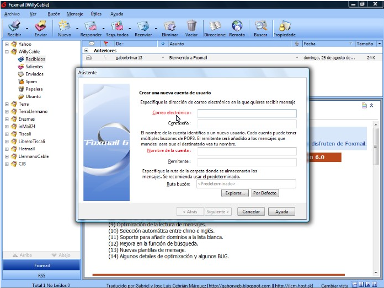
Task: Create new message with Nuevo icon
Action: coord(64,26)
